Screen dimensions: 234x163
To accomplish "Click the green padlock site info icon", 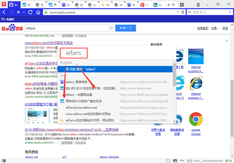I will pos(46,12).
